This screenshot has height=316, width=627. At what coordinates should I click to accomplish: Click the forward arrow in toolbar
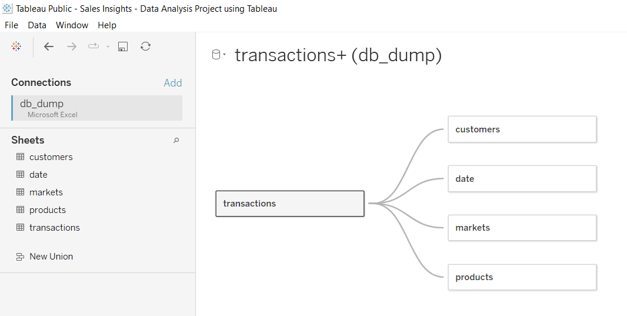72,46
